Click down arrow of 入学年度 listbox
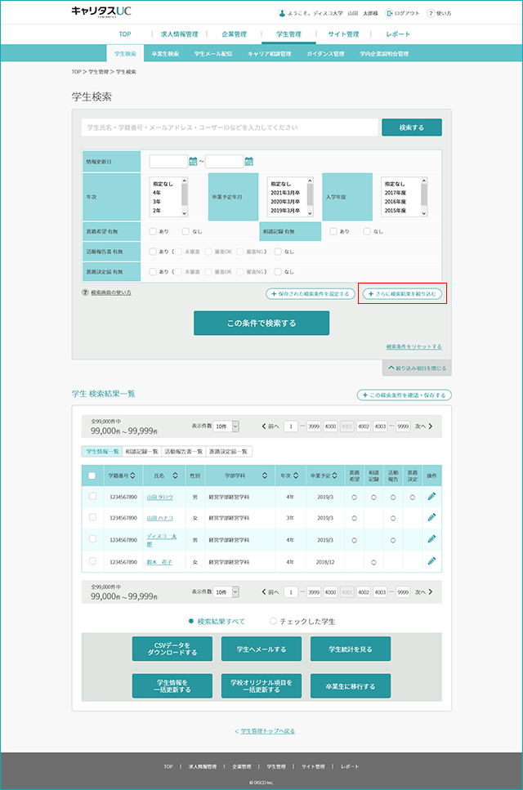This screenshot has width=523, height=790. (424, 213)
